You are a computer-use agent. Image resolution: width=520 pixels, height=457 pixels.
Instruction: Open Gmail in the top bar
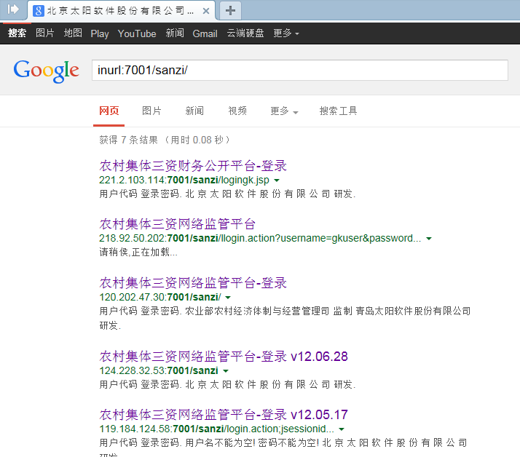[x=205, y=33]
